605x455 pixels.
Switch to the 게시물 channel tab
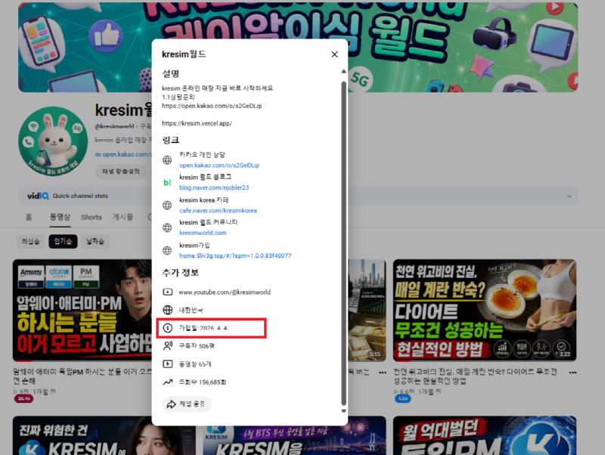(123, 217)
